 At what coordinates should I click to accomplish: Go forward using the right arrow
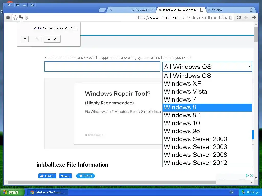point(254,18)
